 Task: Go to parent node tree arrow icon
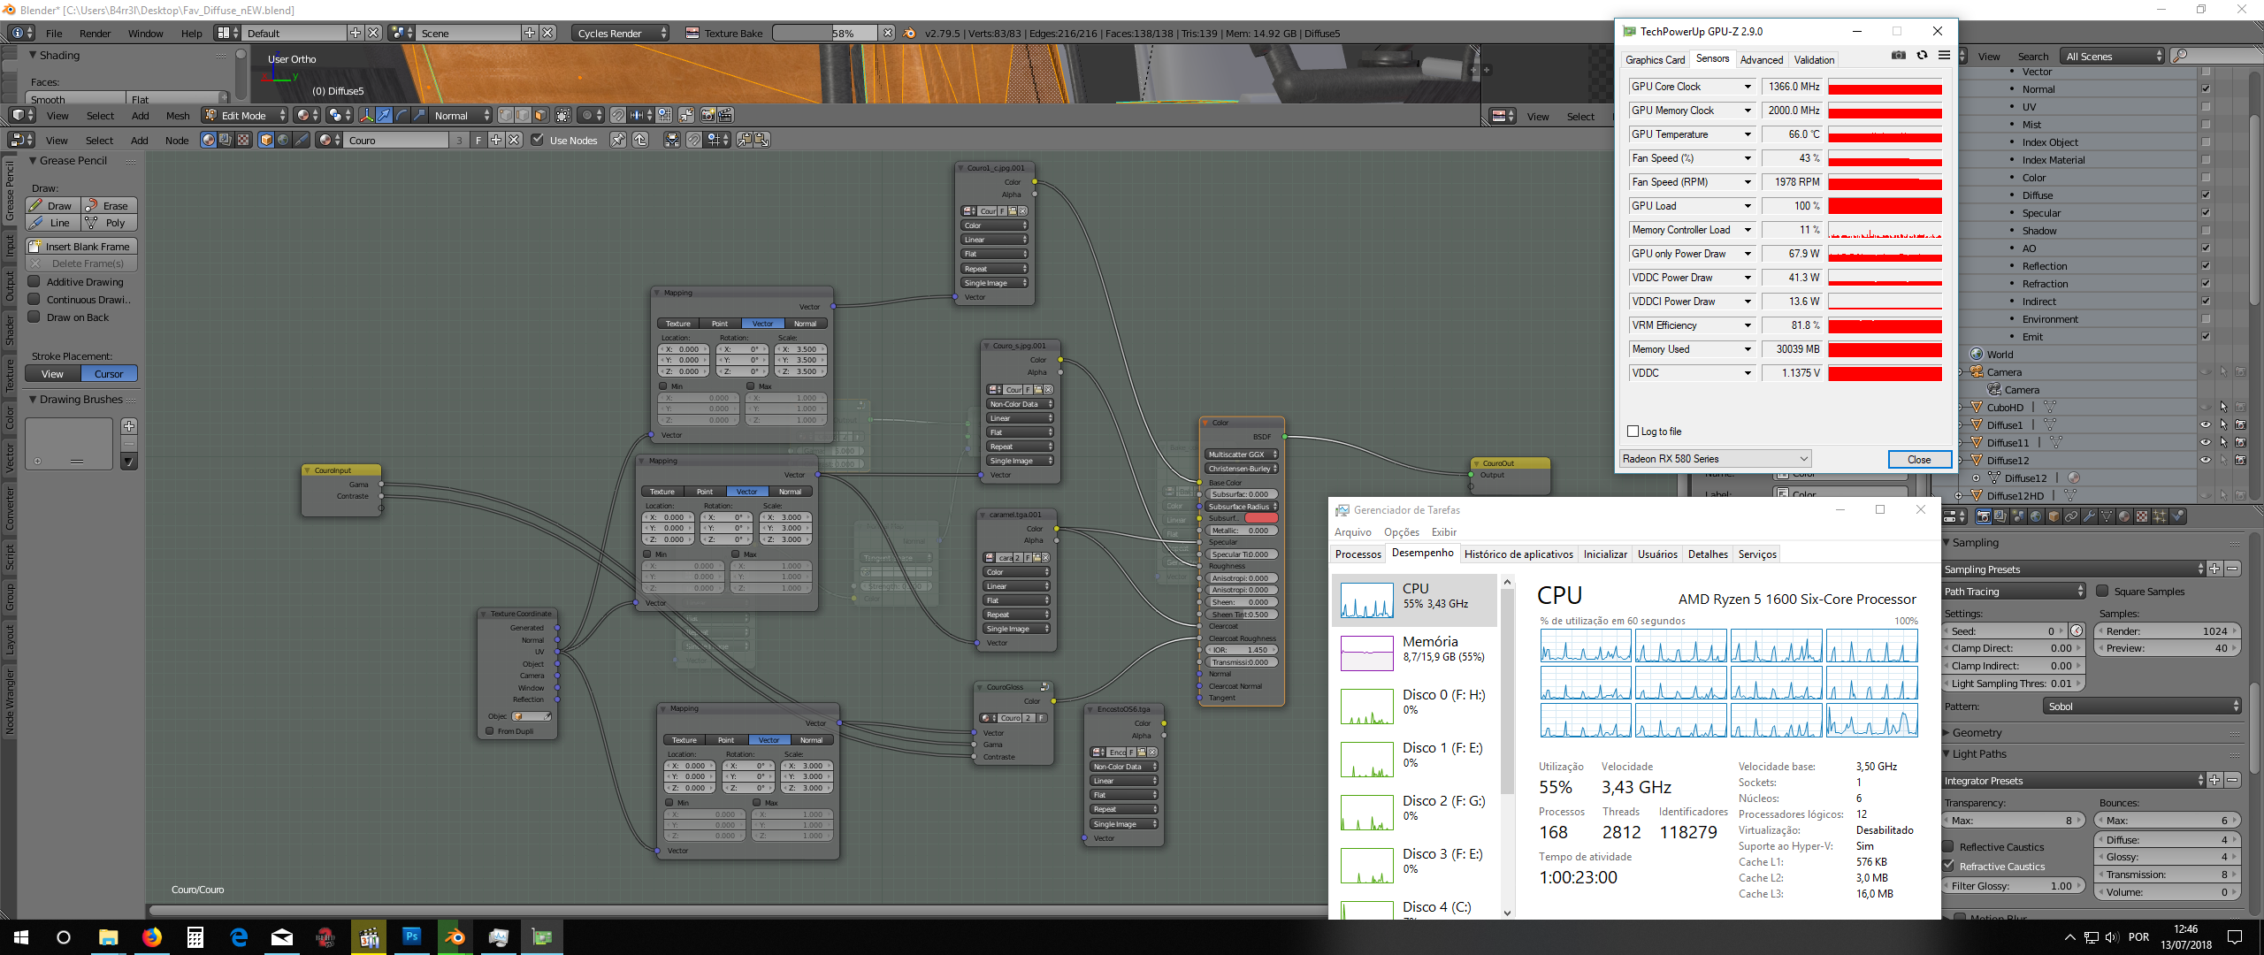click(640, 140)
